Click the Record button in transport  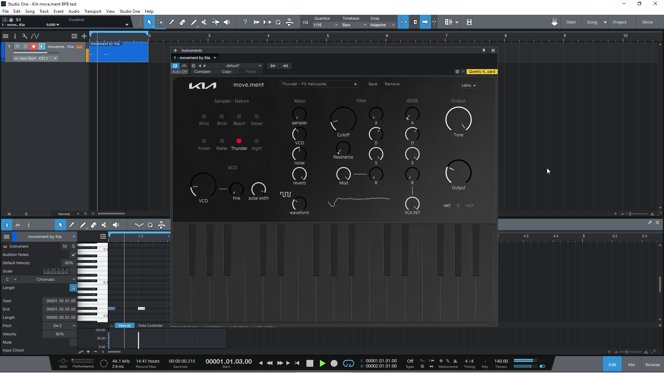334,363
